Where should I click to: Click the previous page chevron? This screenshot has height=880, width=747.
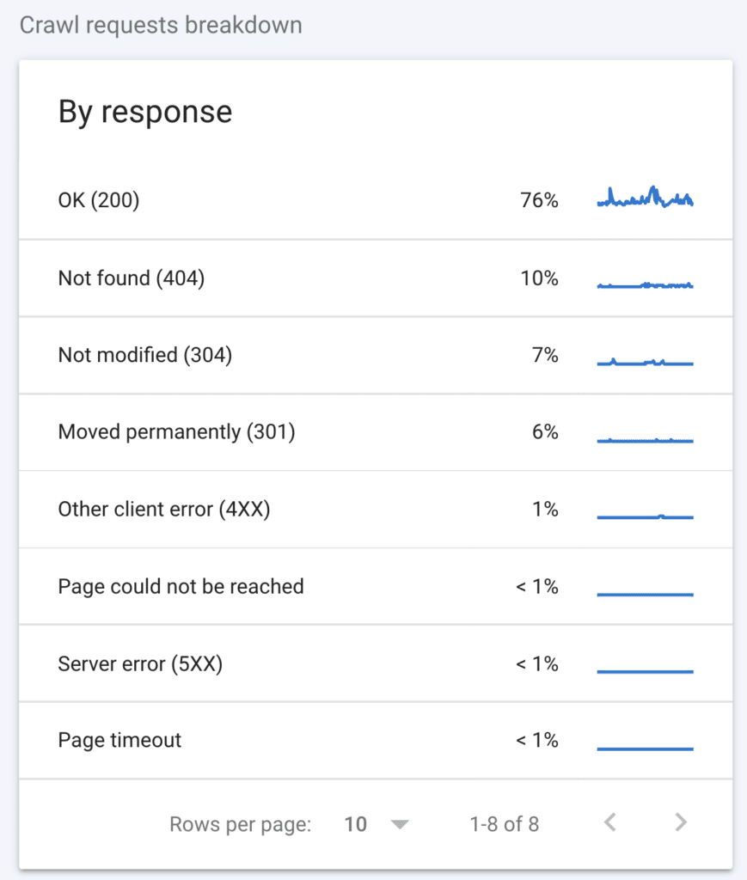tap(609, 822)
